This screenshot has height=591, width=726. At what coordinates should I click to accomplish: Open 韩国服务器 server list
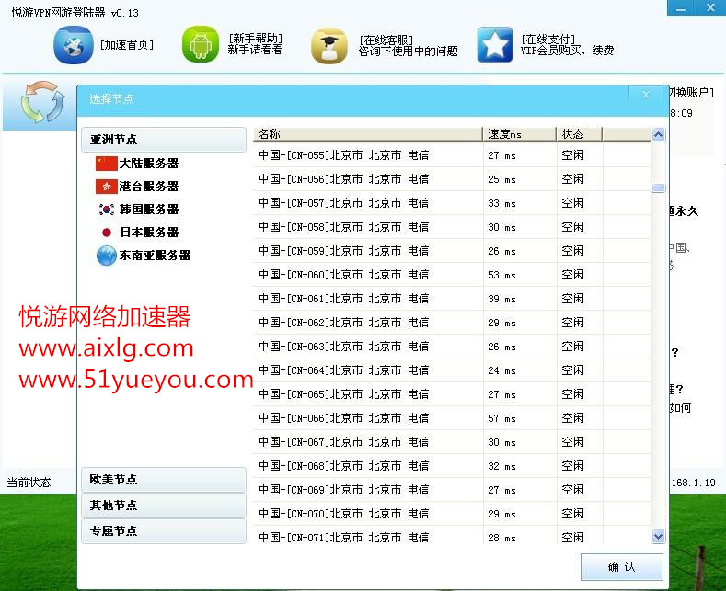click(x=149, y=210)
